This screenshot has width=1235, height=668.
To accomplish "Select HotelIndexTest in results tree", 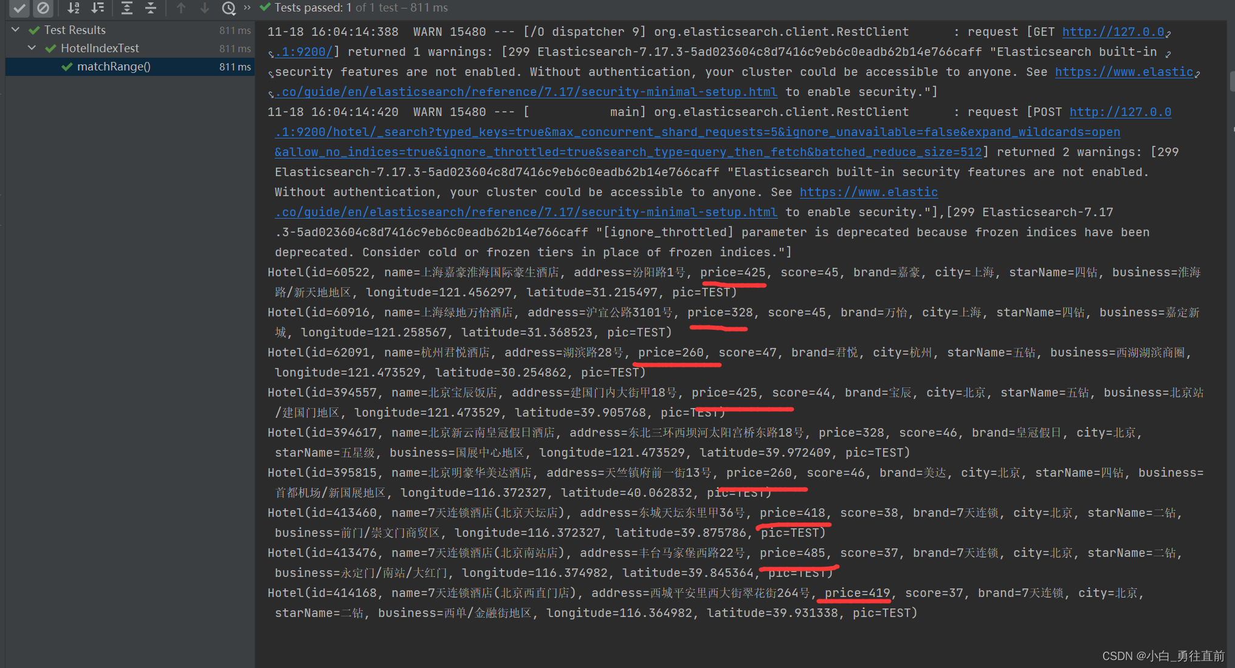I will coord(100,48).
